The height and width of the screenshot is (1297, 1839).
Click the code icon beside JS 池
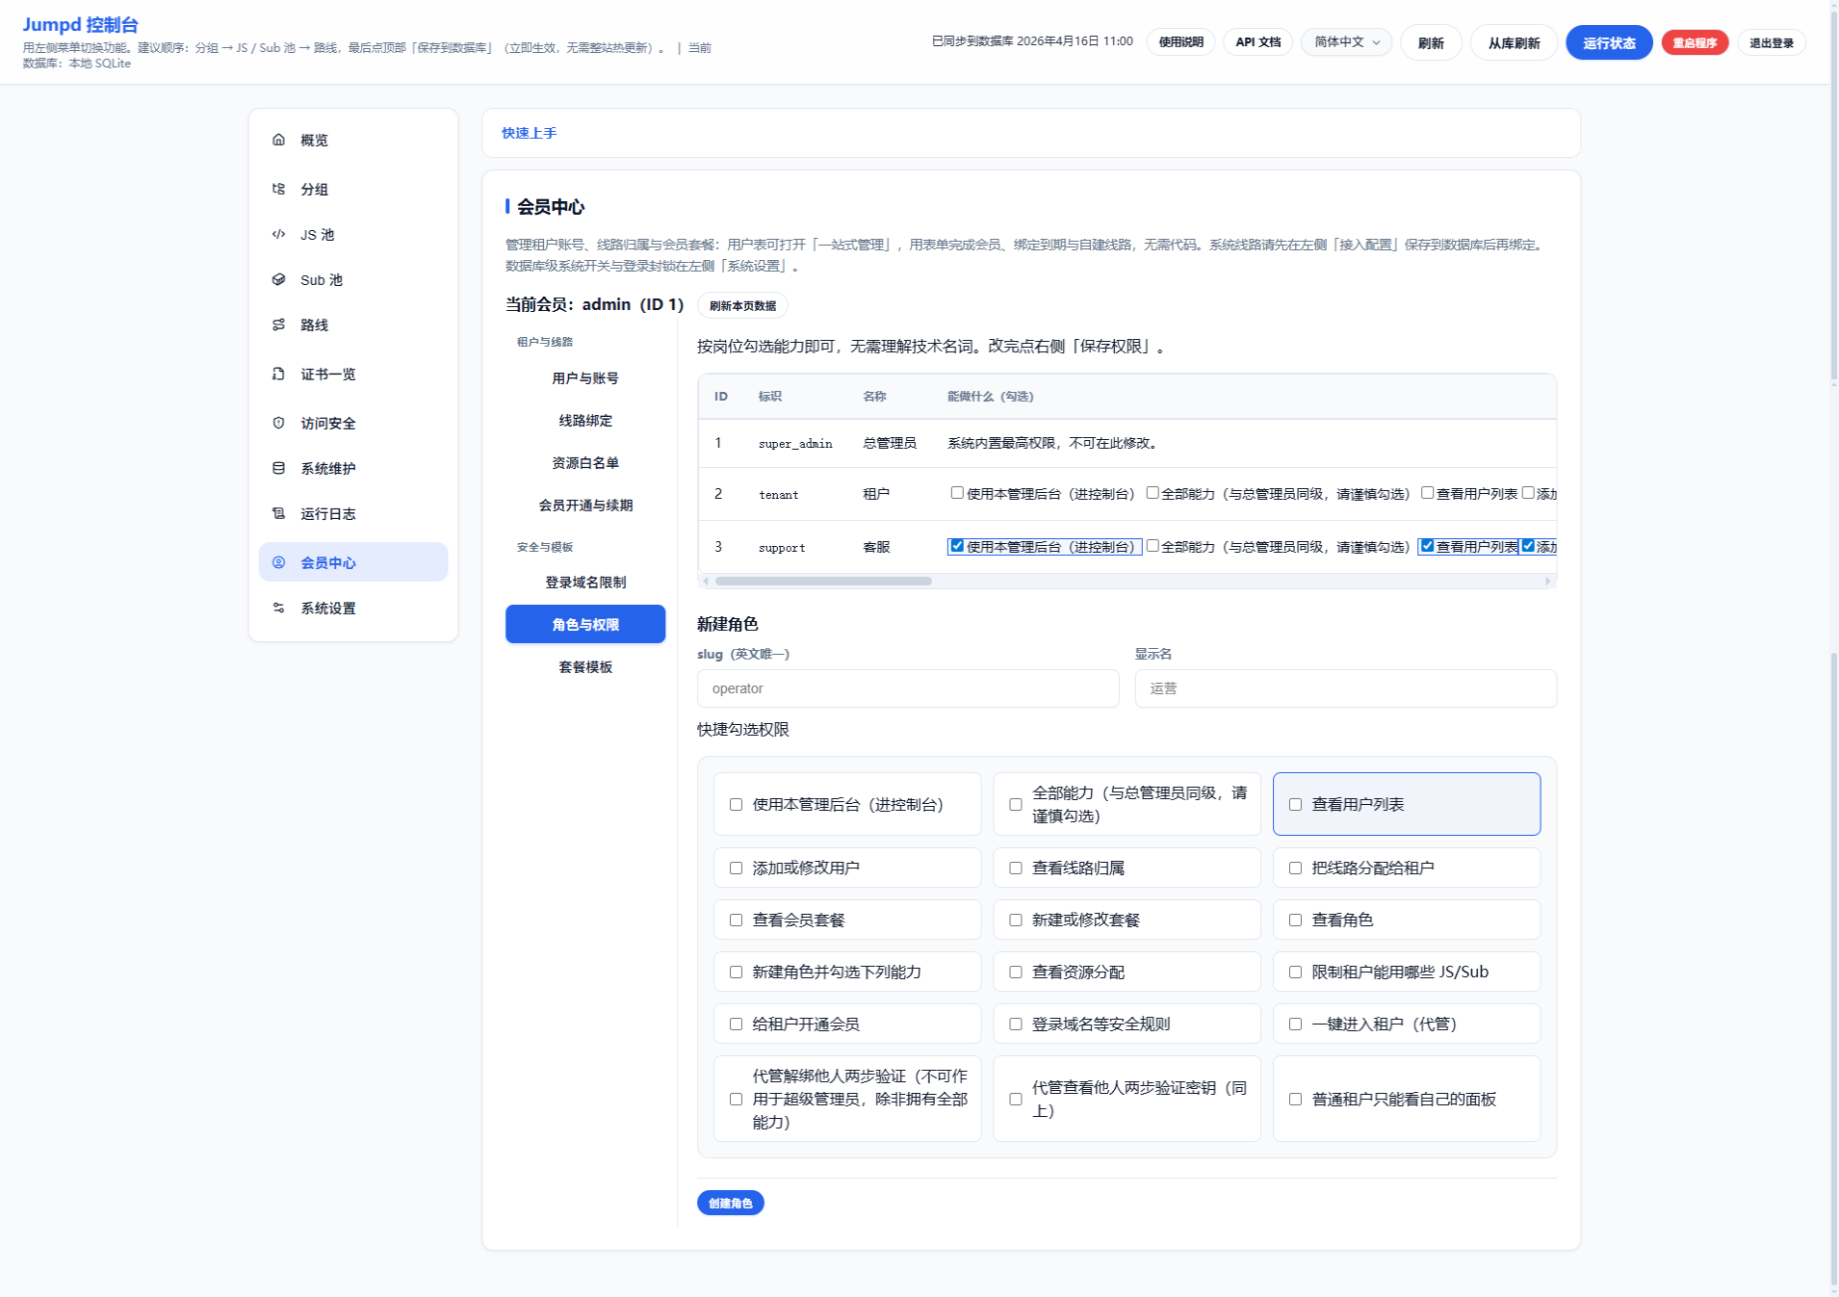[278, 234]
